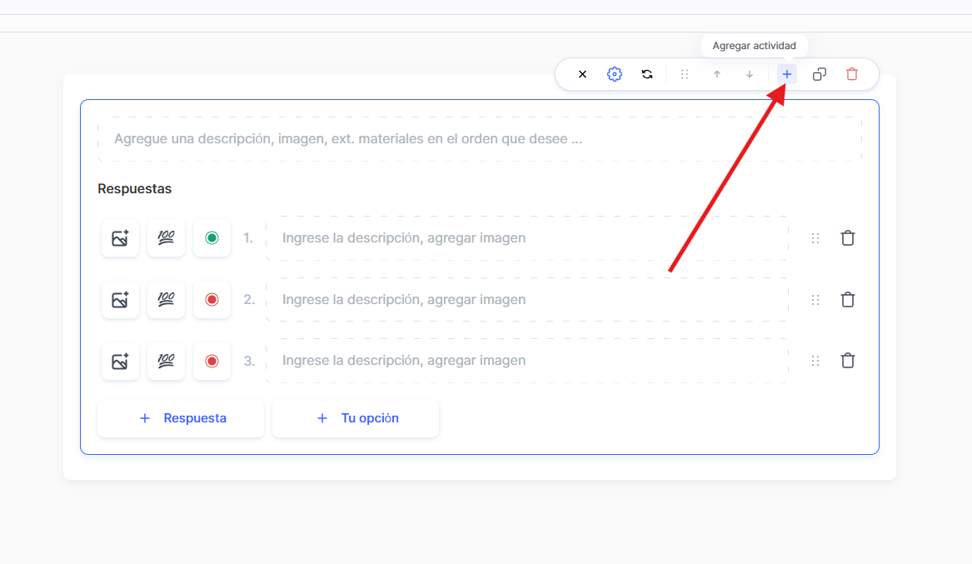This screenshot has height=564, width=972.
Task: Set score points for answer 2
Action: [166, 300]
